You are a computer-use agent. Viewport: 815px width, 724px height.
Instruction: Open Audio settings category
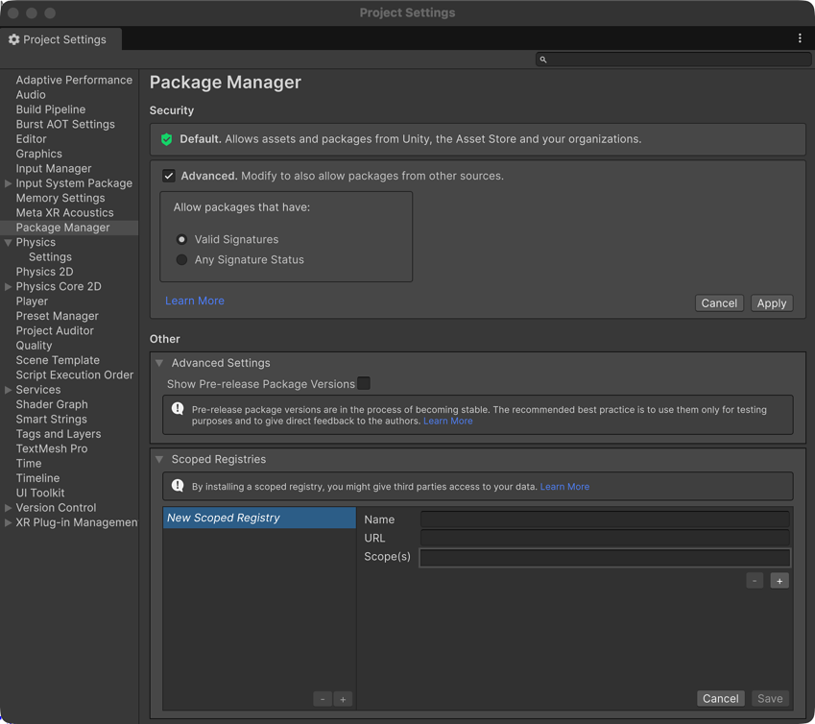31,95
